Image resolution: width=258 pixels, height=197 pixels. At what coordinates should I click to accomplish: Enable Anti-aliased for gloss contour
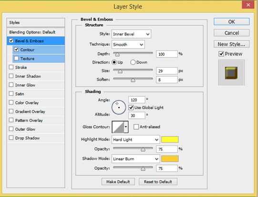coord(136,127)
